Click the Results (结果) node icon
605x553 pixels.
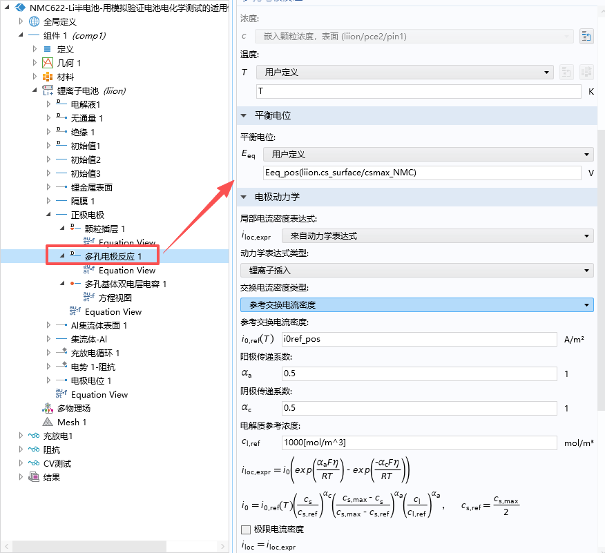(34, 477)
